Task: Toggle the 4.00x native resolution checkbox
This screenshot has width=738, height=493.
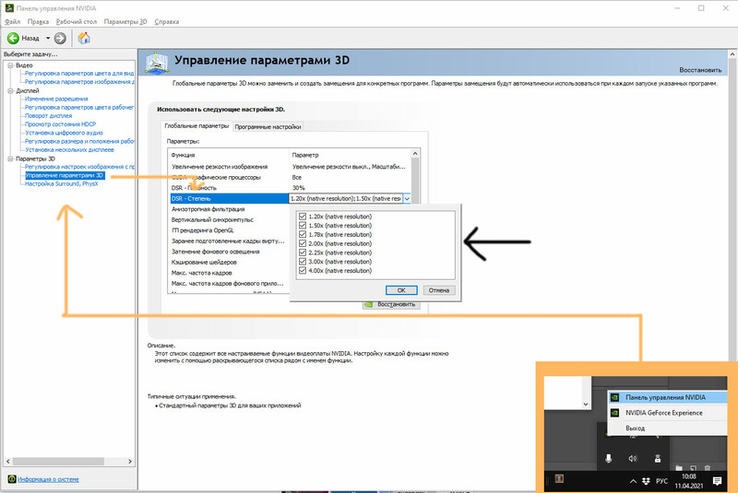Action: pyautogui.click(x=303, y=271)
